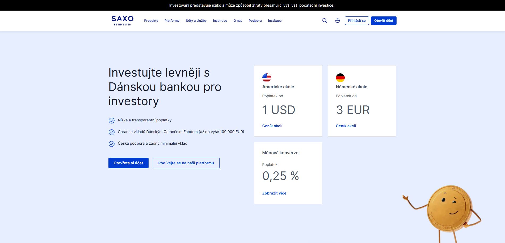Go to the Instituce menu item
Image resolution: width=505 pixels, height=243 pixels.
(x=275, y=21)
